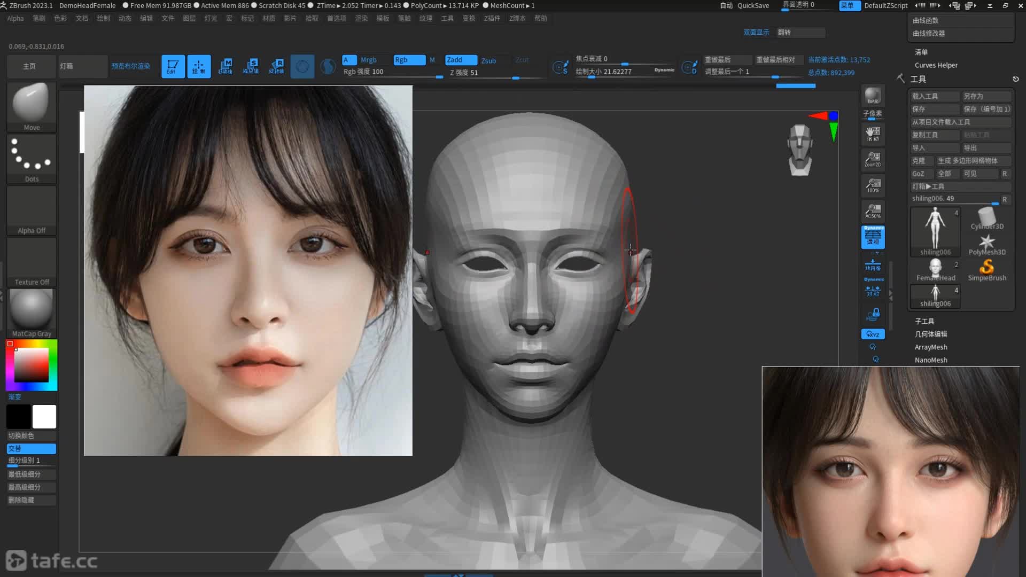Open the 材质 material menu
Viewport: 1026px width, 577px height.
(x=269, y=18)
